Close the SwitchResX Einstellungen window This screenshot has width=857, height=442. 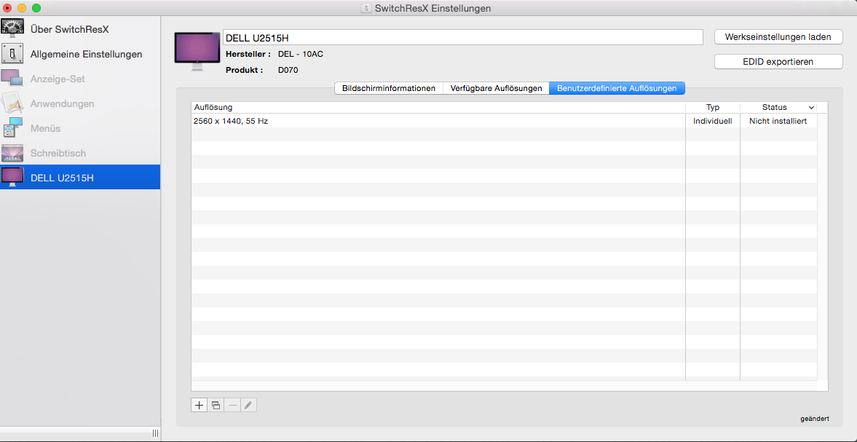tap(8, 8)
